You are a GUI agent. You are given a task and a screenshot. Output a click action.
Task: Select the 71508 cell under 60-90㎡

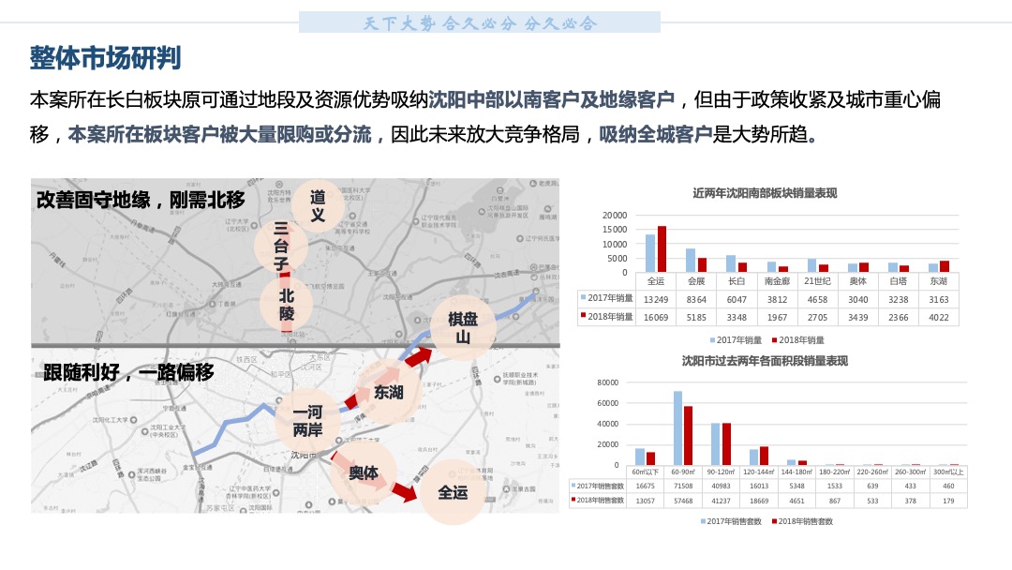coord(682,486)
